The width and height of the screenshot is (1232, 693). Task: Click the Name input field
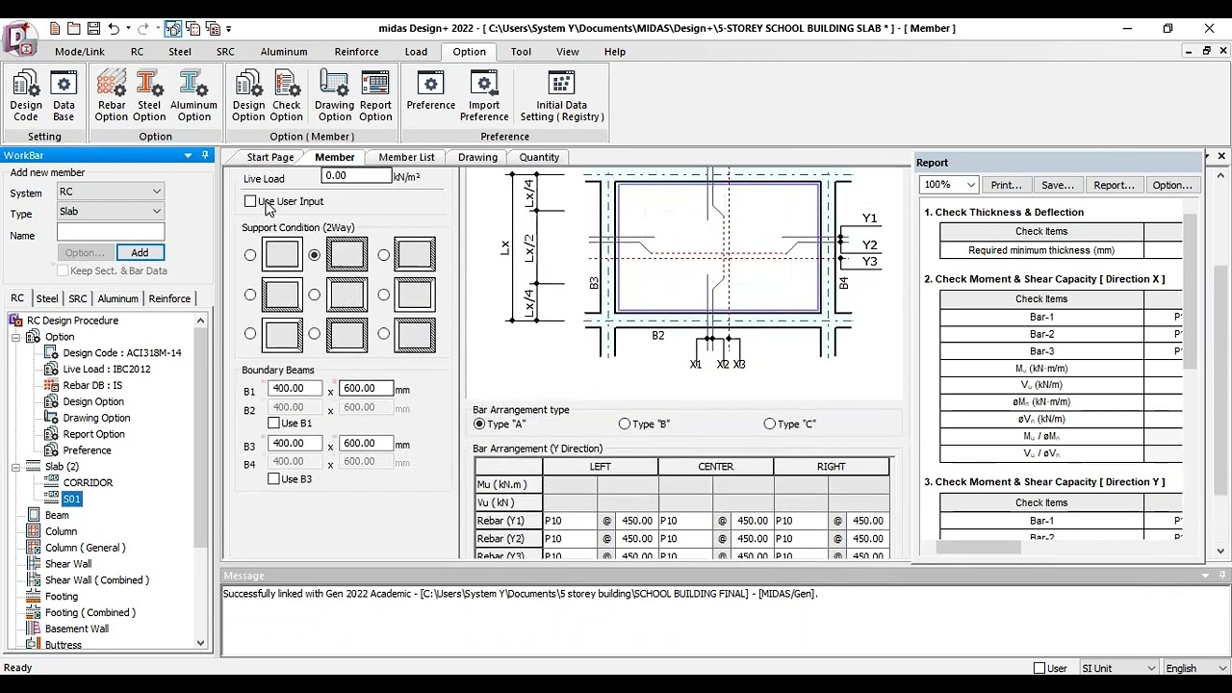(111, 233)
